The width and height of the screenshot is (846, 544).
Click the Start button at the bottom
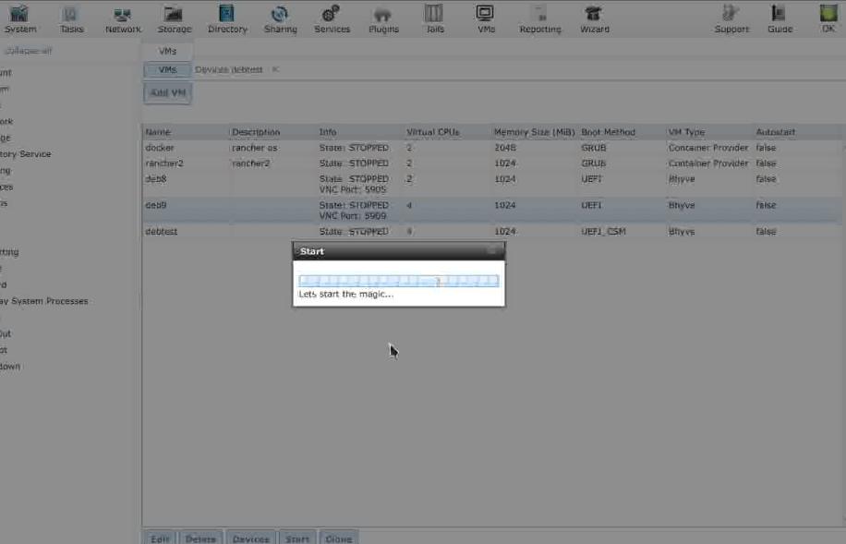tap(297, 538)
